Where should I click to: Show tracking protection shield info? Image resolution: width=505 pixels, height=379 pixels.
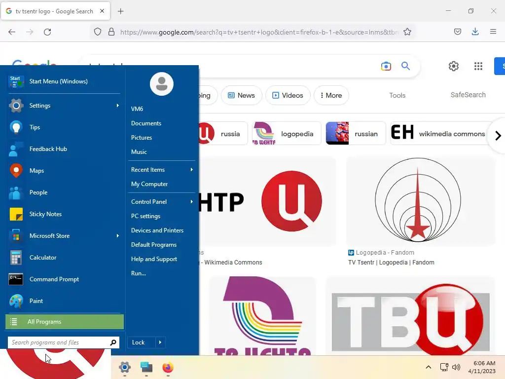tap(98, 32)
